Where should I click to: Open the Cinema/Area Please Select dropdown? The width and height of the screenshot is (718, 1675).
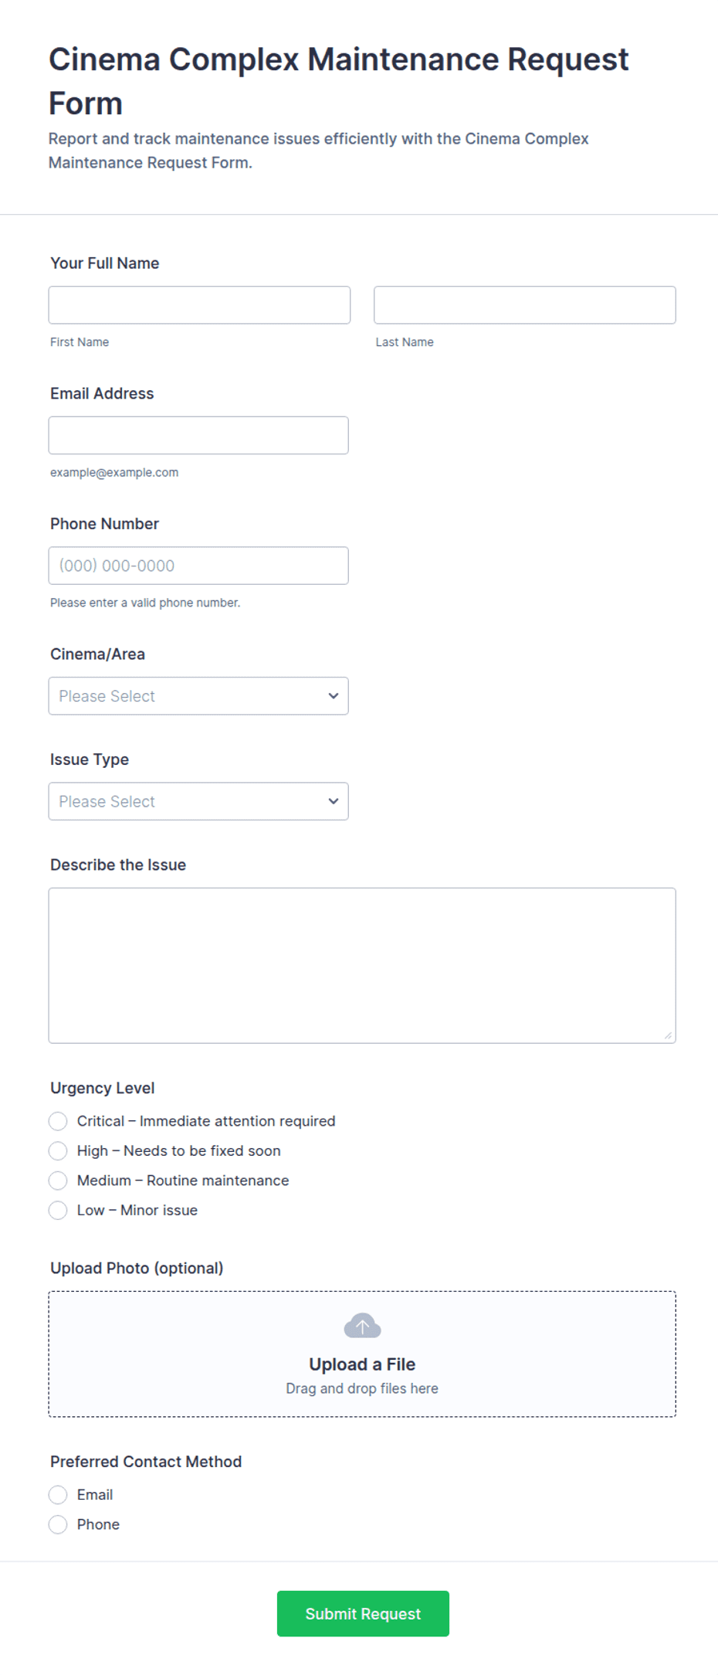pyautogui.click(x=198, y=696)
